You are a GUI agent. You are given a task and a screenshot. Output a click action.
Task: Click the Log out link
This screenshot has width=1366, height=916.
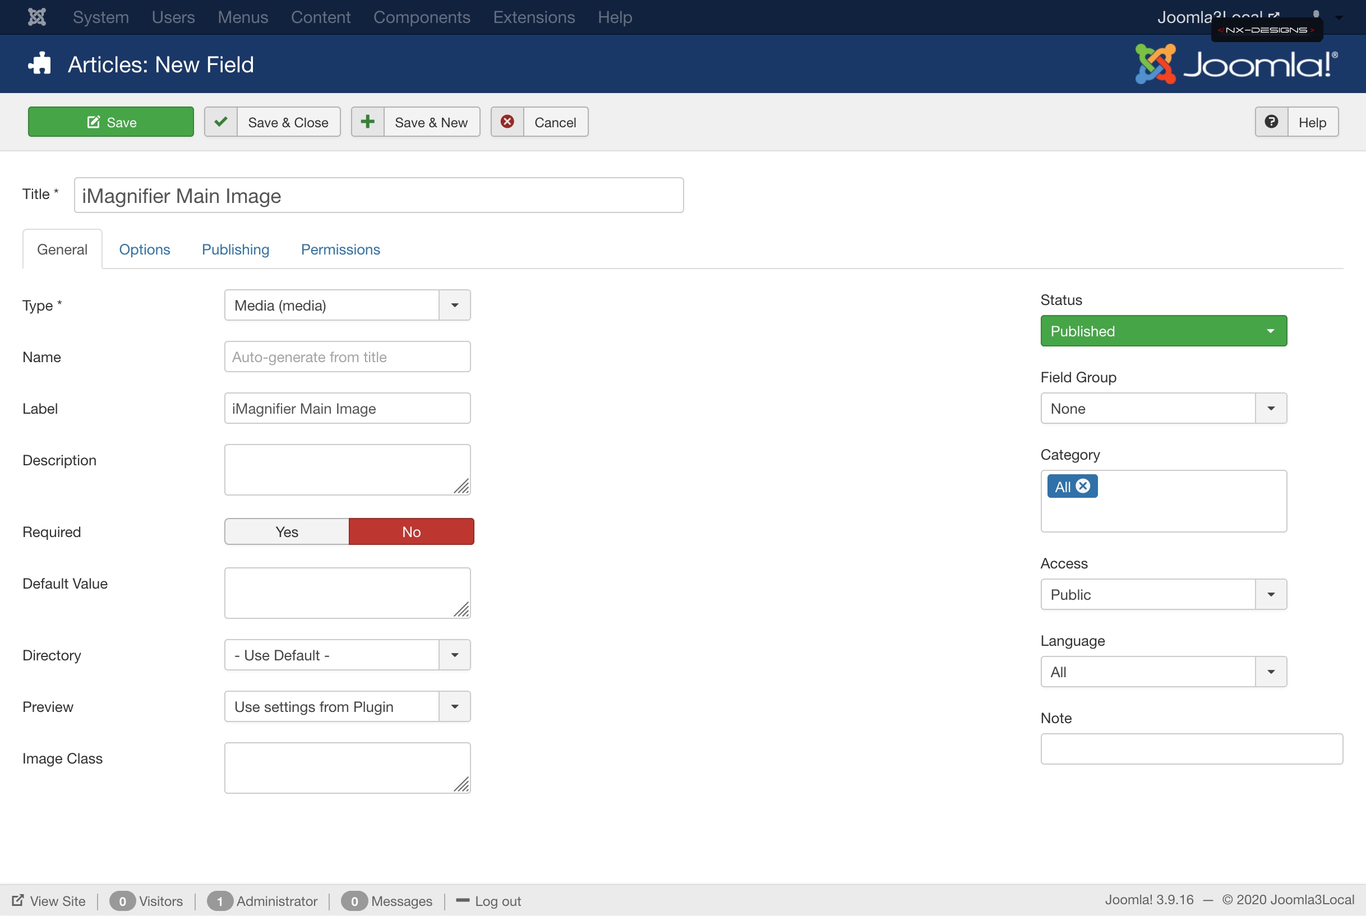tap(498, 901)
